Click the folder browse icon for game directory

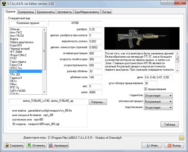(x=181, y=138)
